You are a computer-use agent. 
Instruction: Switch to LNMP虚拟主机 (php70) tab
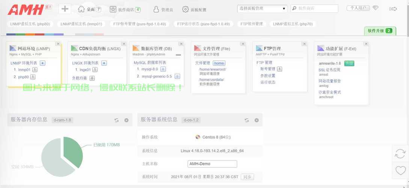coord(293,24)
